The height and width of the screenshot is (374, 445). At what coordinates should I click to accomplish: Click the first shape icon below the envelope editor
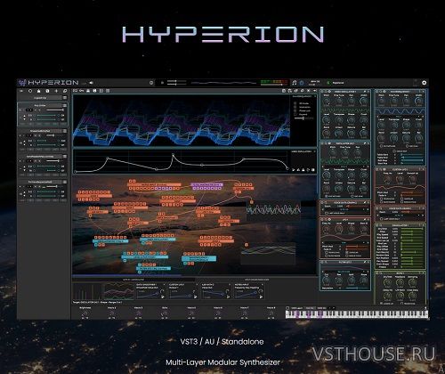pyautogui.click(x=294, y=170)
